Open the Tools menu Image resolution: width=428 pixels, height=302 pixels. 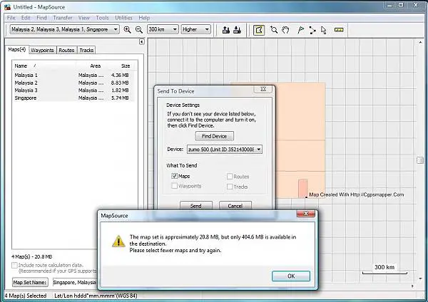102,18
